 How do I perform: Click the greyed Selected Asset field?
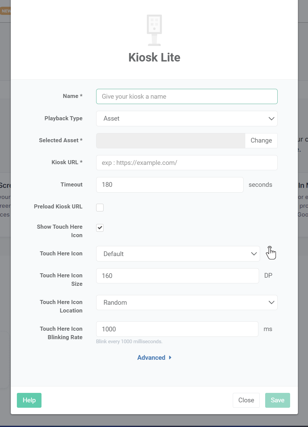[x=170, y=140]
